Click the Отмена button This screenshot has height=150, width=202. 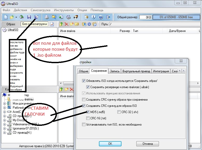coord(147,144)
